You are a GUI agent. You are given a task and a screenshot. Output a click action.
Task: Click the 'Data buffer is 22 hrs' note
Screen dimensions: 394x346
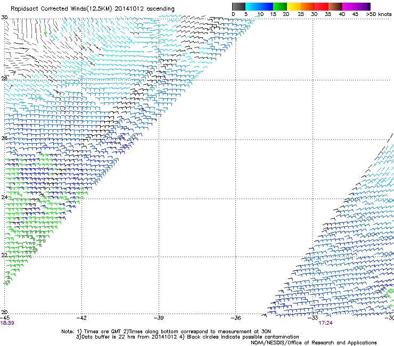tap(187, 337)
